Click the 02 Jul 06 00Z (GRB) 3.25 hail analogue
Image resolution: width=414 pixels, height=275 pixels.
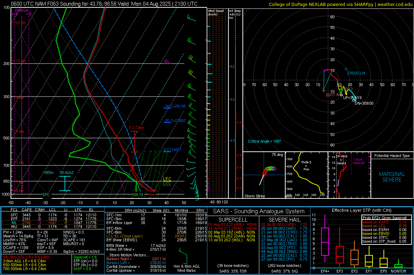pos(284,224)
